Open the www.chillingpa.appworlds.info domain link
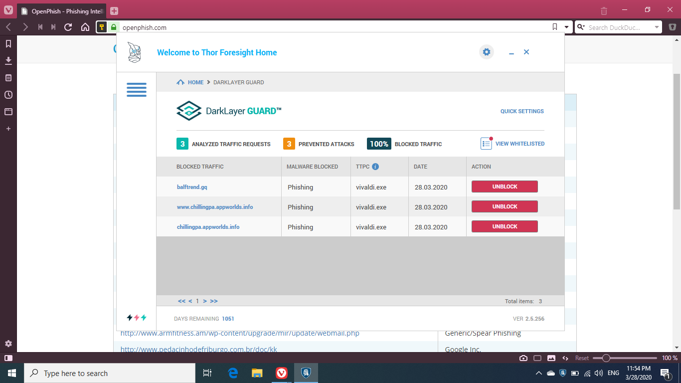 click(215, 207)
